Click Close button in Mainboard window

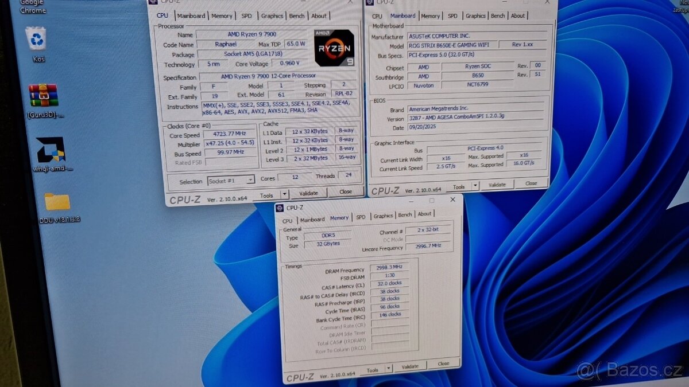(x=531, y=183)
